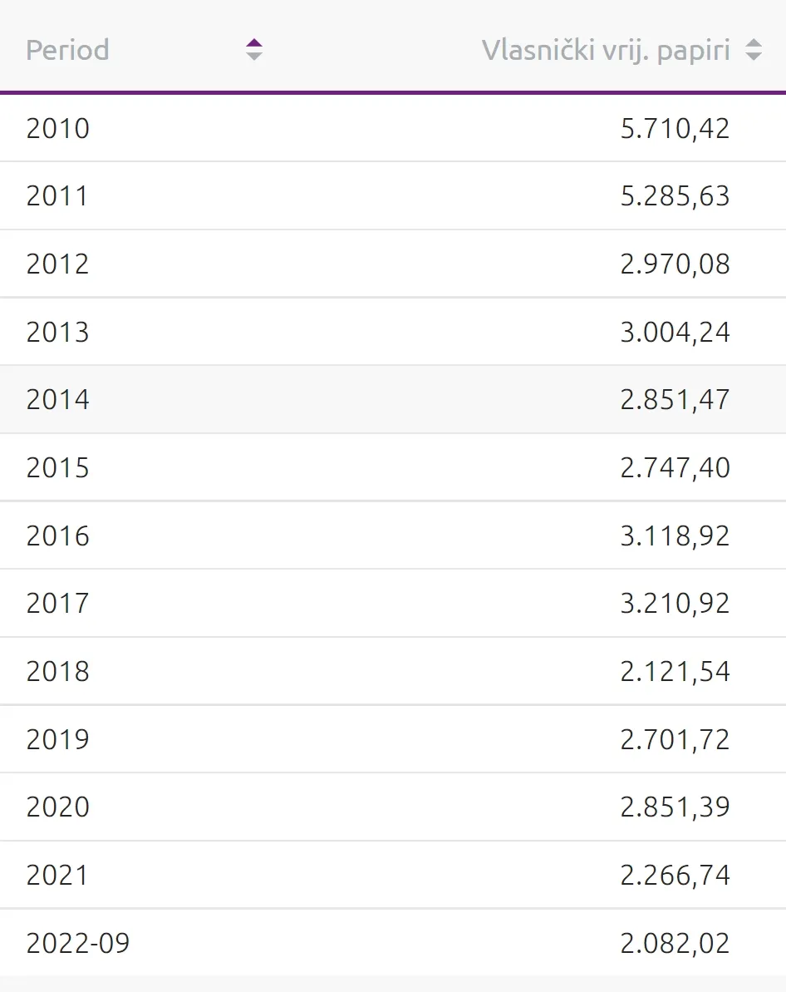This screenshot has width=786, height=992.
Task: Click value 2.747,40 for 2015
Action: [x=675, y=468]
